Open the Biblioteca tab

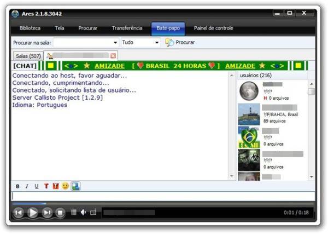click(x=30, y=28)
